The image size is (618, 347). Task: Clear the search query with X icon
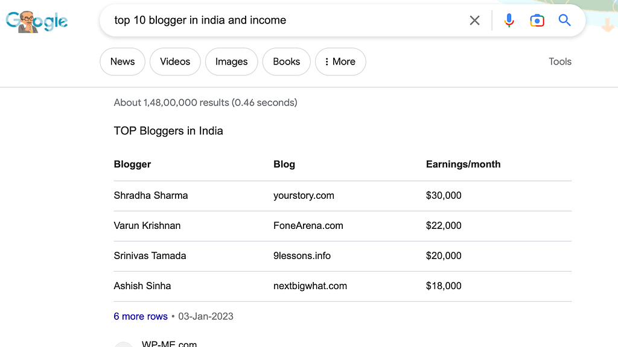tap(474, 20)
